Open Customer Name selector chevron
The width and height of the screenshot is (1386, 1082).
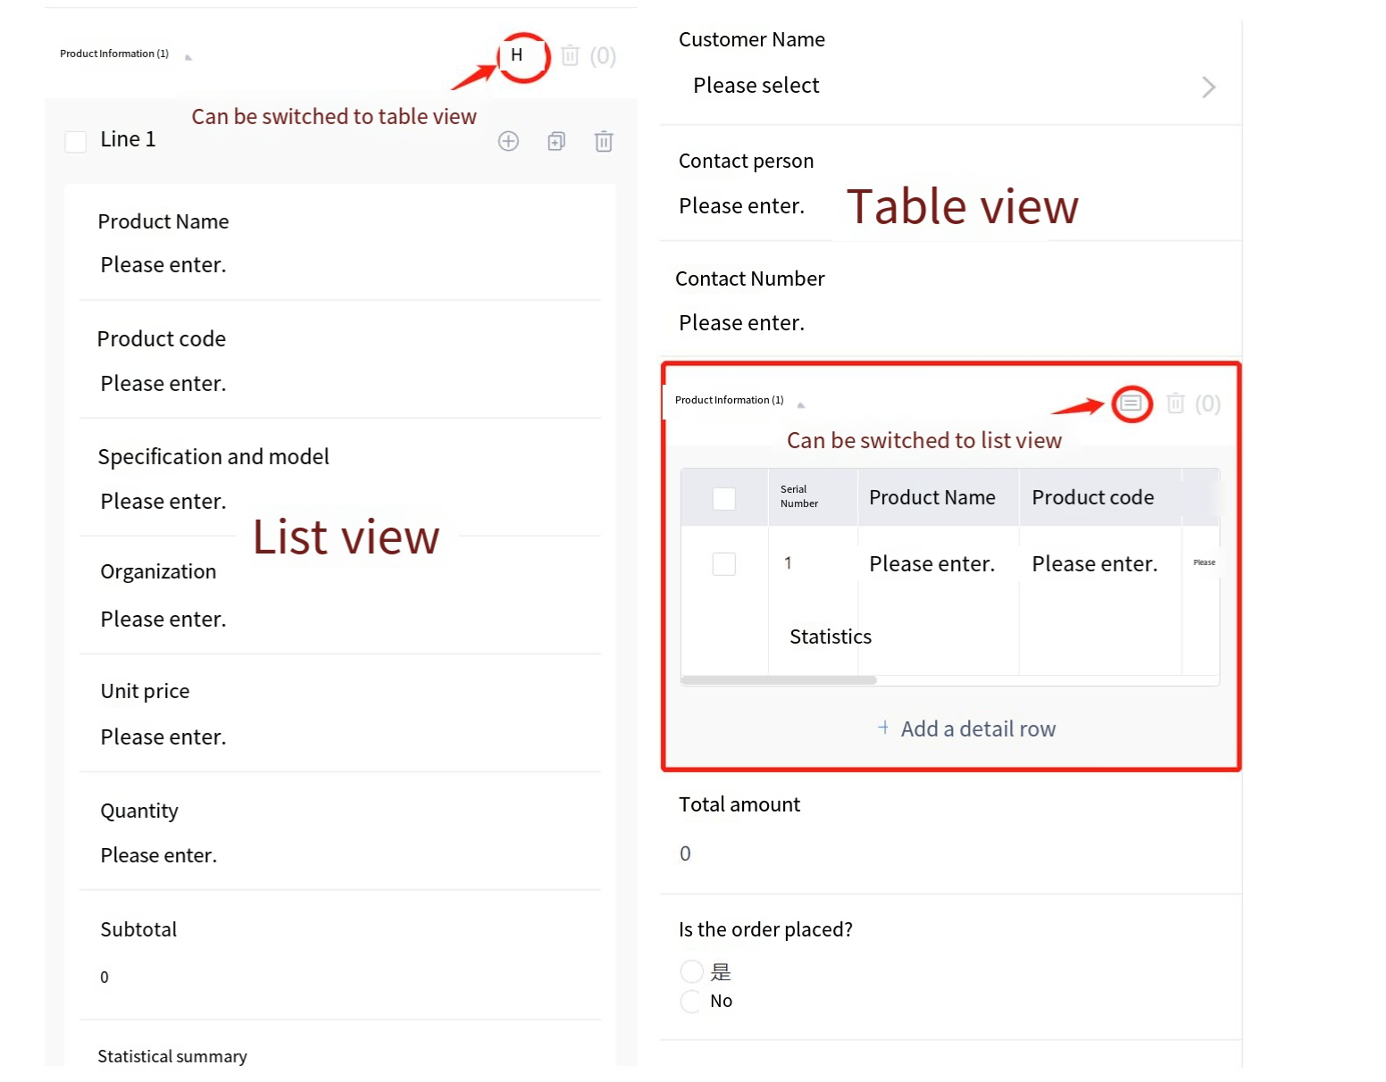click(1208, 87)
